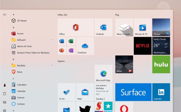Open Pictures from the Start sidebar
The width and height of the screenshot is (181, 112).
coord(4,102)
